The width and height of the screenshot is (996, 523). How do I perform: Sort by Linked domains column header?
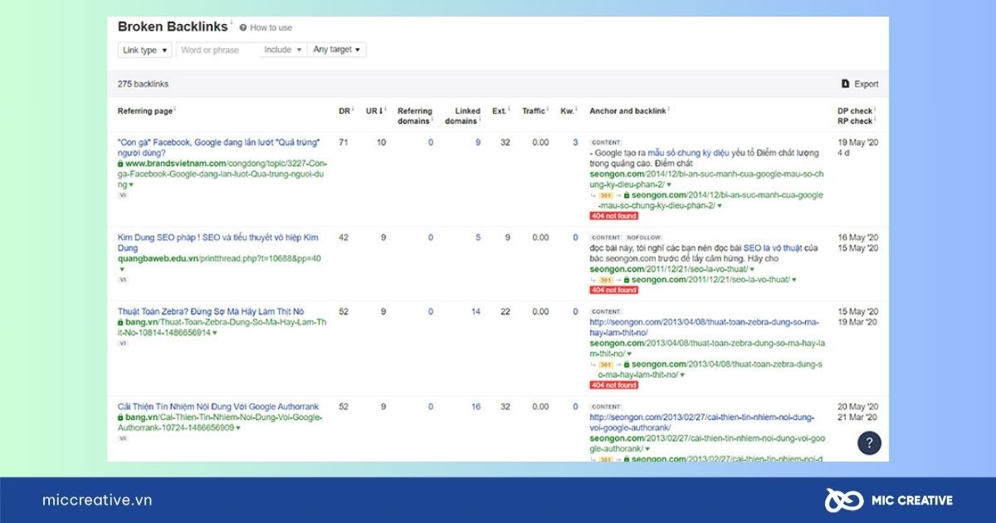click(x=462, y=115)
